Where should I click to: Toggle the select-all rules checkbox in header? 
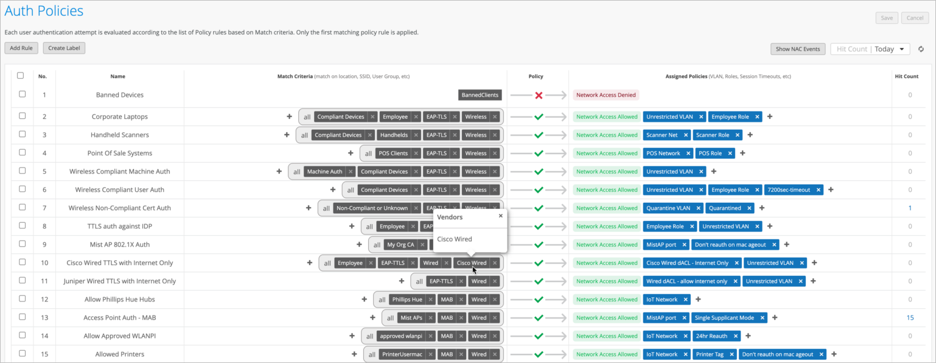[x=21, y=76]
